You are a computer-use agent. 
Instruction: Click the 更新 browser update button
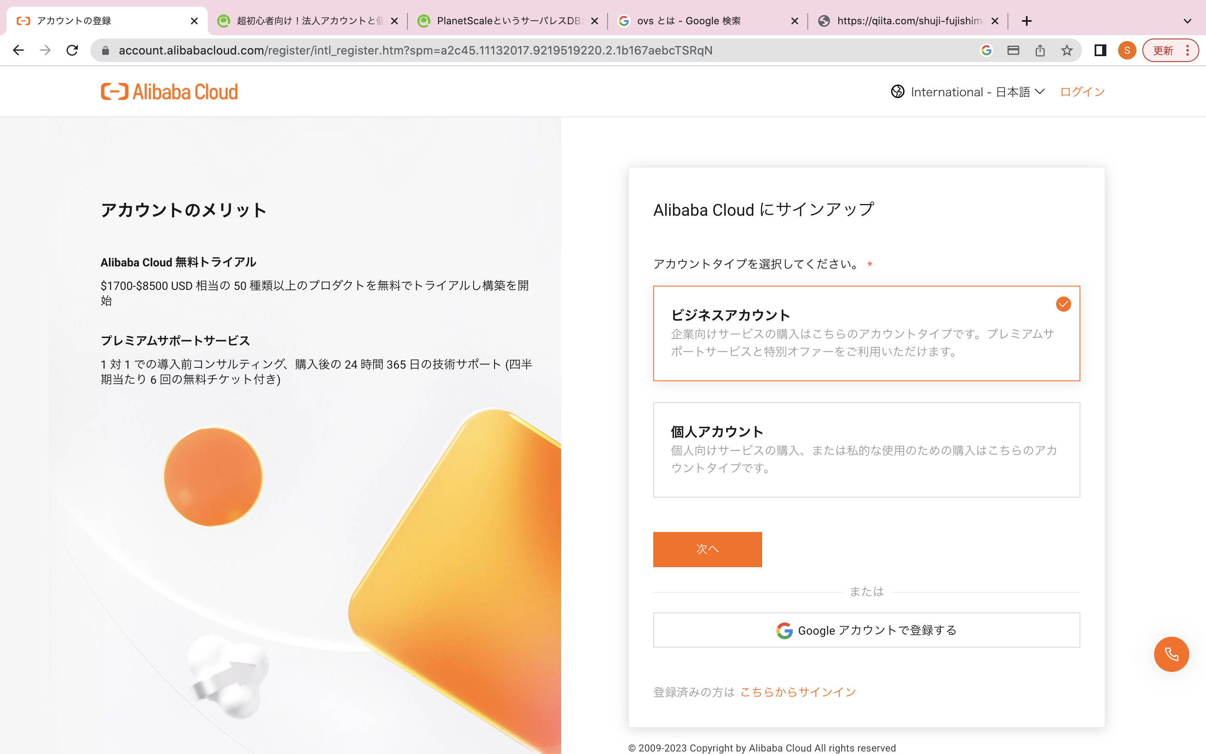point(1162,50)
